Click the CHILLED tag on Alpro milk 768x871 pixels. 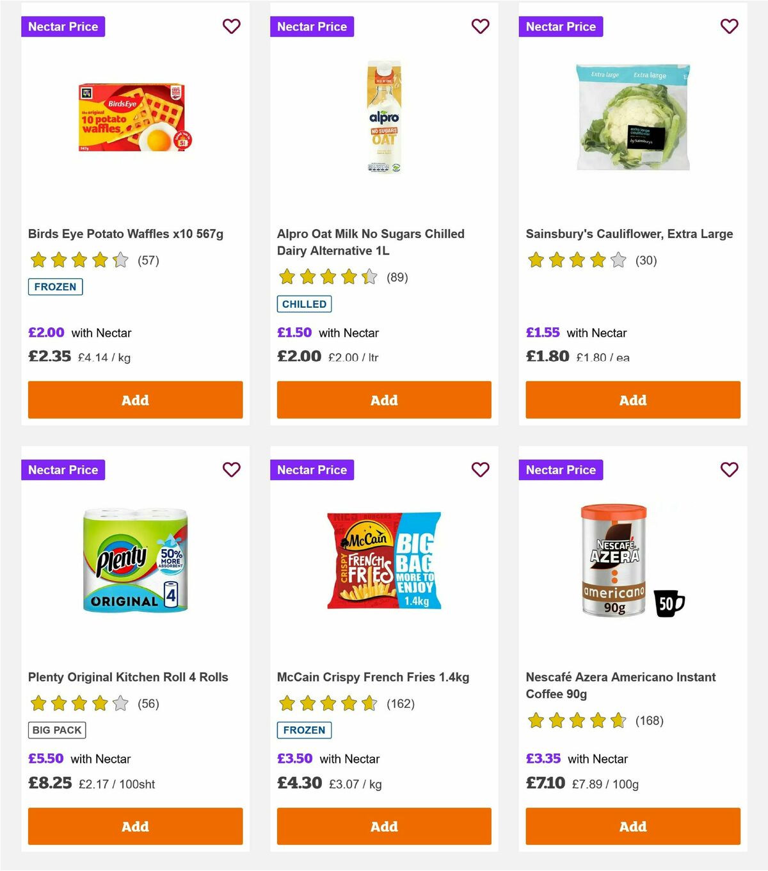point(304,304)
